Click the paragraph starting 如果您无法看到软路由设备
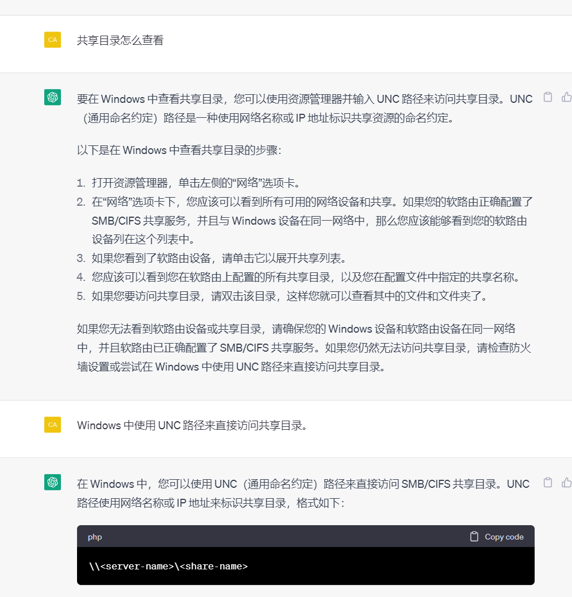Image resolution: width=572 pixels, height=597 pixels. 304,348
